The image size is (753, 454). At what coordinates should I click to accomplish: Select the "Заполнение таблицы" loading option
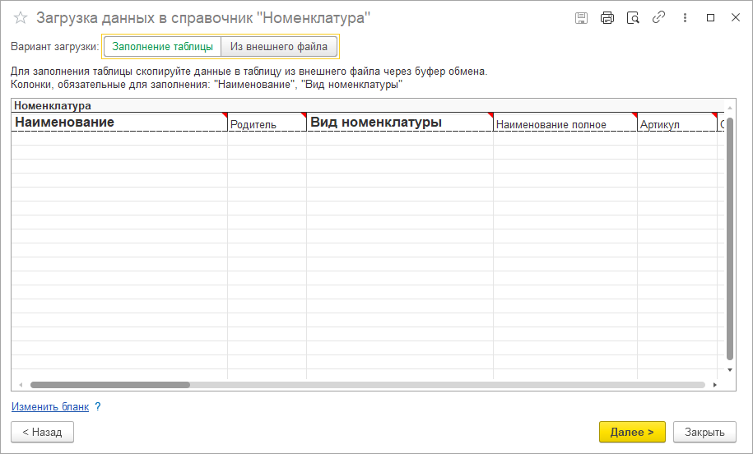162,47
